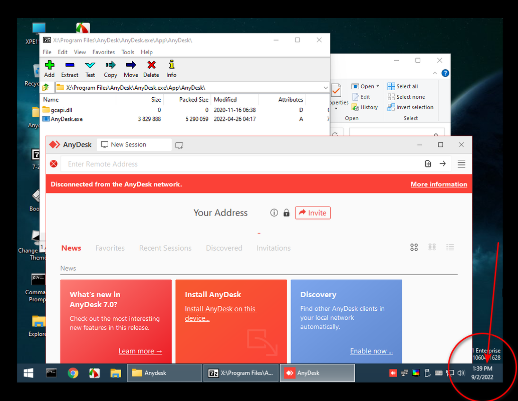Click the Invite button
Viewport: 518px width, 401px height.
313,213
